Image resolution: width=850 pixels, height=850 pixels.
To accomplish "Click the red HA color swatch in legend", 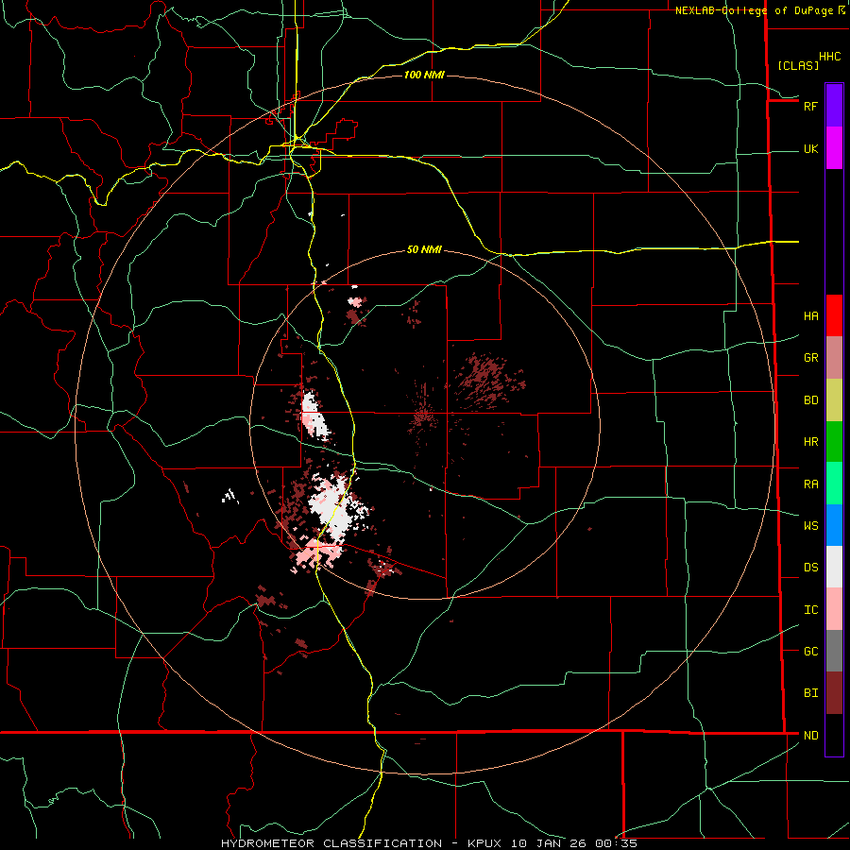I will click(834, 315).
